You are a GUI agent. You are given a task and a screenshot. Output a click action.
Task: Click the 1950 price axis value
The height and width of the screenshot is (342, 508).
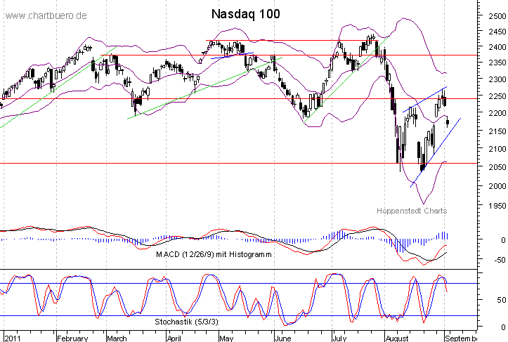(x=497, y=206)
